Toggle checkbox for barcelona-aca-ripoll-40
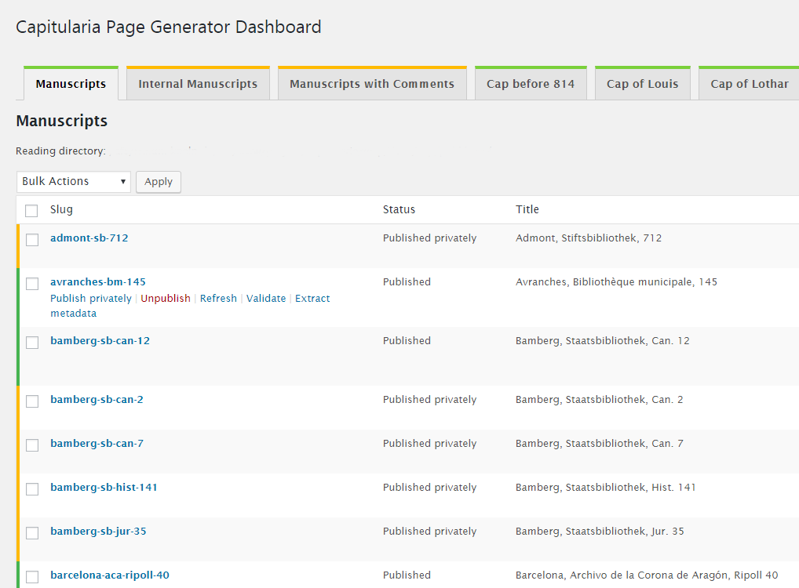The image size is (799, 588). (32, 577)
